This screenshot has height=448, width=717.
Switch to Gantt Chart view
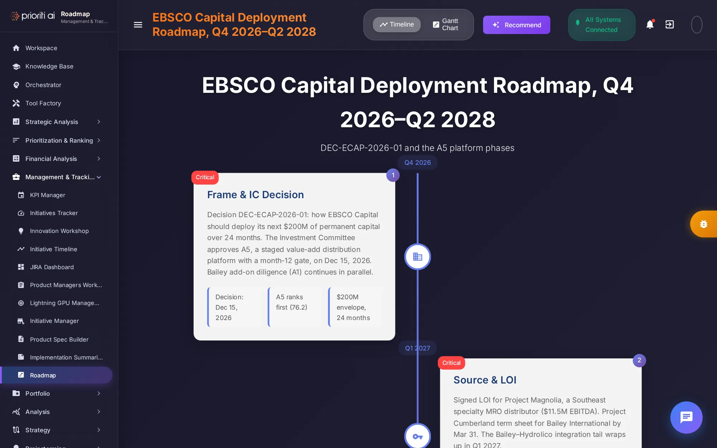tap(446, 24)
